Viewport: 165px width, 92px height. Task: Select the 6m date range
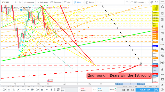click(23, 86)
